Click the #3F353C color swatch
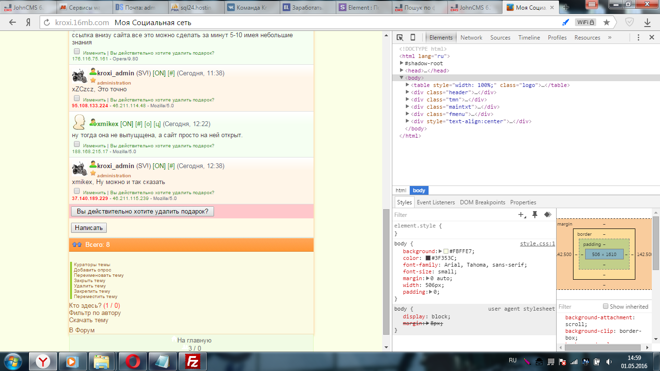660x371 pixels. pos(428,258)
